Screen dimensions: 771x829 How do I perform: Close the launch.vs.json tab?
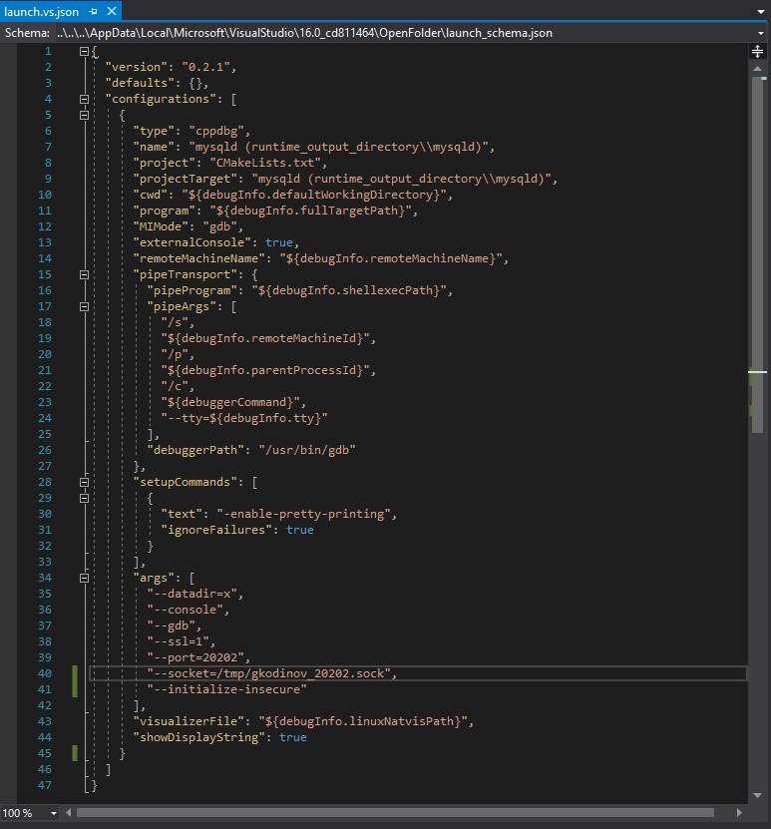[x=112, y=11]
